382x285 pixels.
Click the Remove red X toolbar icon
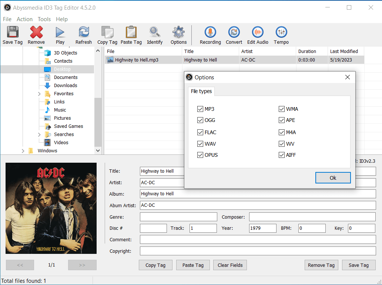pos(36,33)
